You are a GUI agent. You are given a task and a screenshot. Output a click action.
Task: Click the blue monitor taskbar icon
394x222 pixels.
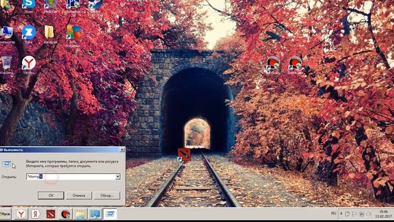[95, 214]
